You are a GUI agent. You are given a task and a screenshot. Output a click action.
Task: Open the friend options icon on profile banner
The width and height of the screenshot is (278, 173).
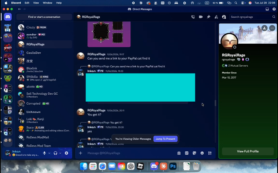pyautogui.click(x=265, y=28)
